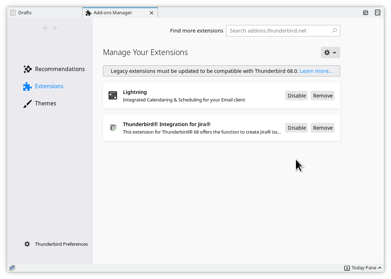Disable the Lightning extension
The width and height of the screenshot is (391, 279).
[296, 95]
